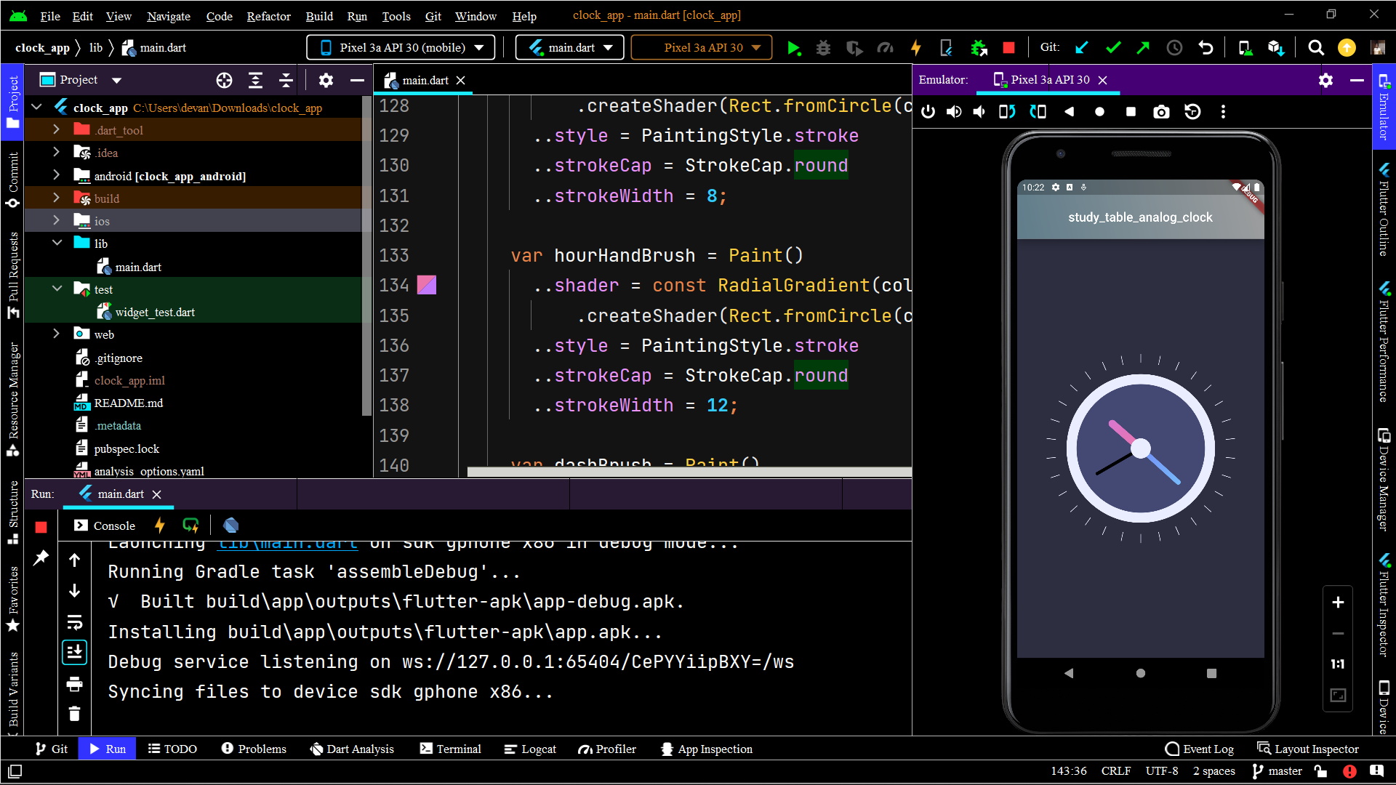Toggle pin tab in Run panel
Screen dimensions: 1396x785
41,558
